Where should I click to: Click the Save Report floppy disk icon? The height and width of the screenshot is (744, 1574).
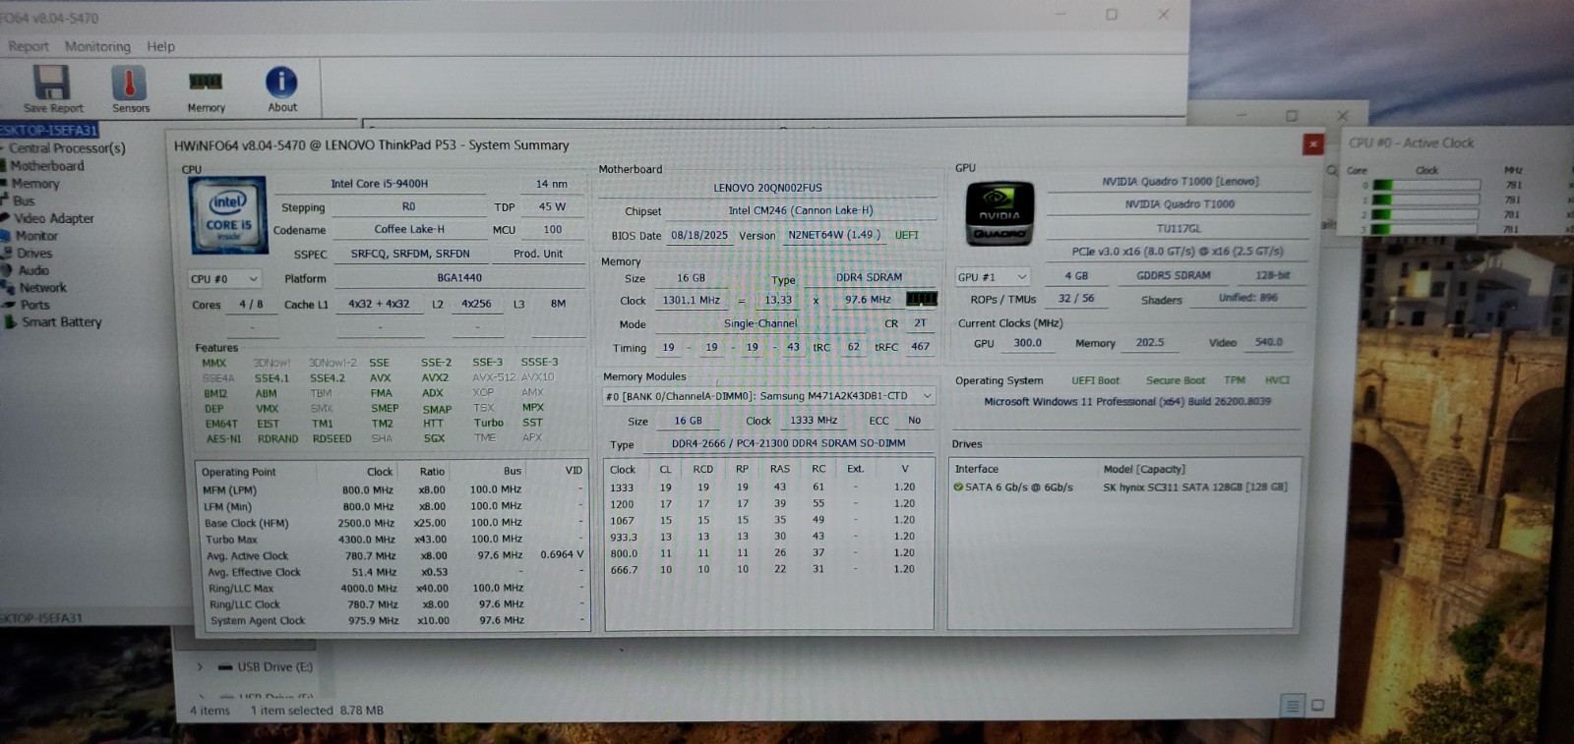point(51,83)
